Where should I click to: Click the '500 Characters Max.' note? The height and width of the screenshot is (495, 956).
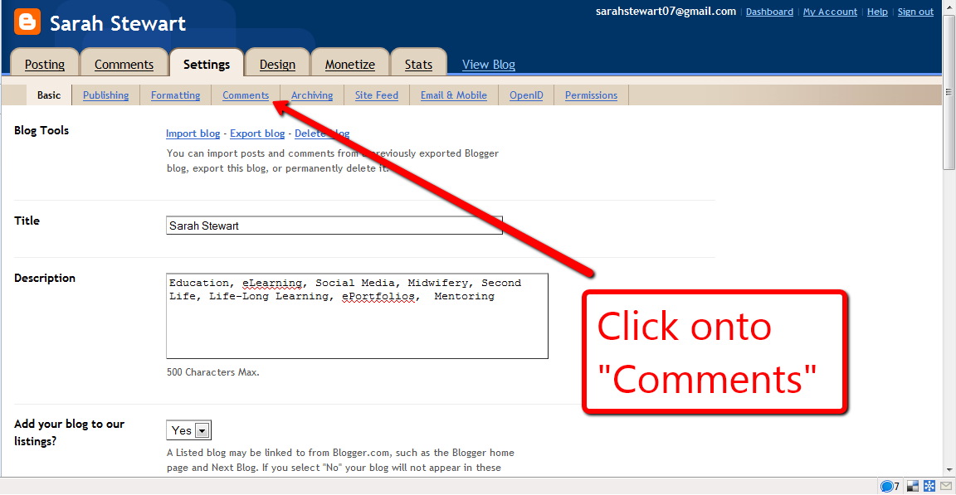(x=212, y=372)
